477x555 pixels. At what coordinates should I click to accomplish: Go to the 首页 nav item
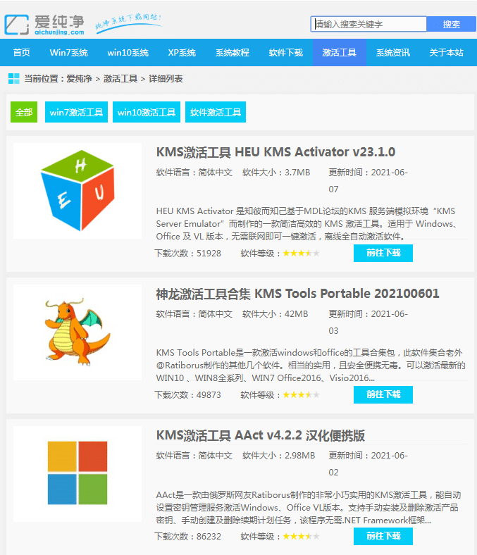tap(22, 53)
